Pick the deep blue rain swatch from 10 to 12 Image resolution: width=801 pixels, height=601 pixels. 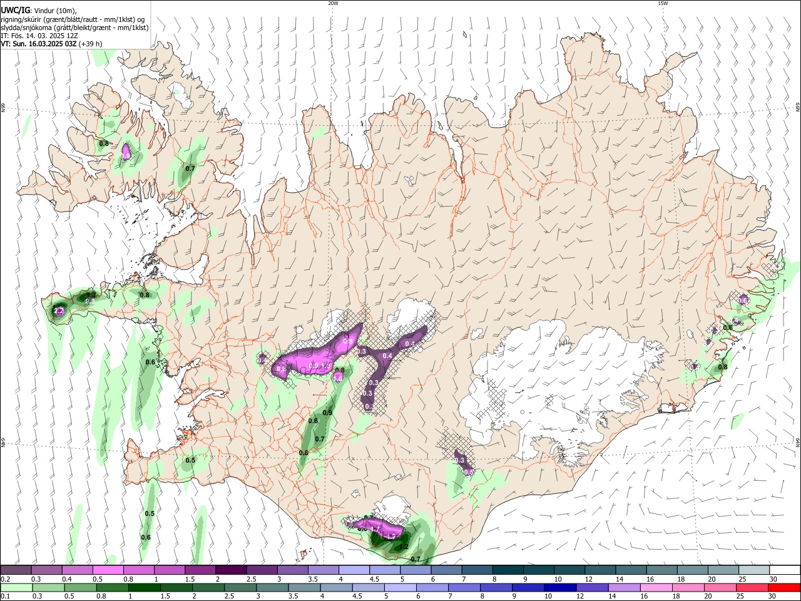pos(561,588)
